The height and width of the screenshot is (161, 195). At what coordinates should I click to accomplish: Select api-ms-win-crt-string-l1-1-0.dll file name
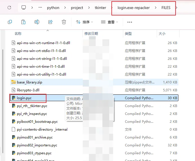pyautogui.click(x=42, y=59)
